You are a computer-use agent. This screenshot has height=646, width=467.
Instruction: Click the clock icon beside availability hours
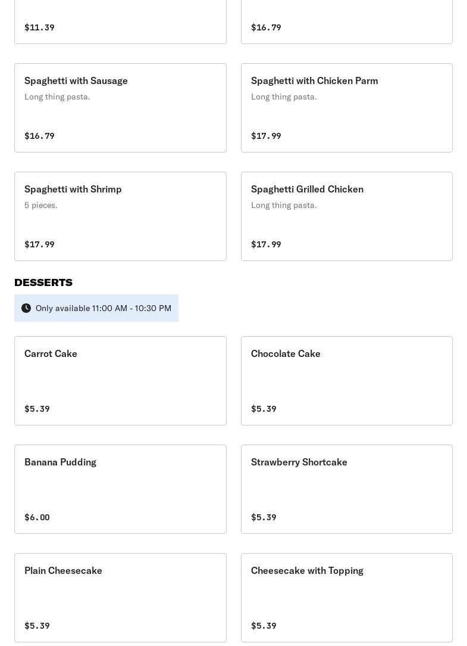(26, 308)
